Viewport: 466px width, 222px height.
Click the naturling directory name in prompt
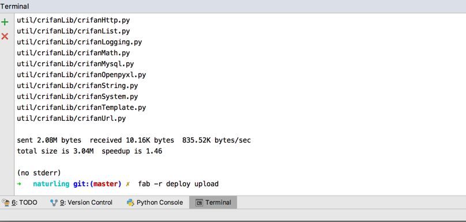point(51,184)
